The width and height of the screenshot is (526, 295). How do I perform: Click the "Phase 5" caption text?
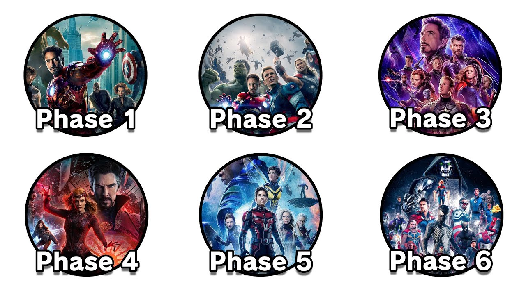point(261,261)
